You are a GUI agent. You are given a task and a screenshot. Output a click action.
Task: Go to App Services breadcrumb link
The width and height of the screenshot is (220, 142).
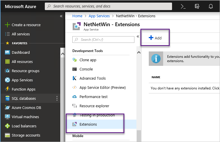pos(99,16)
